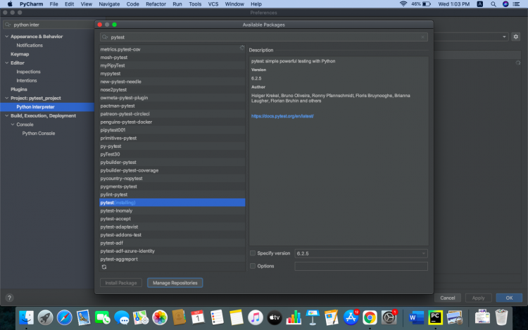Open Contacts from the dock
The image size is (528, 330).
pyautogui.click(x=179, y=317)
